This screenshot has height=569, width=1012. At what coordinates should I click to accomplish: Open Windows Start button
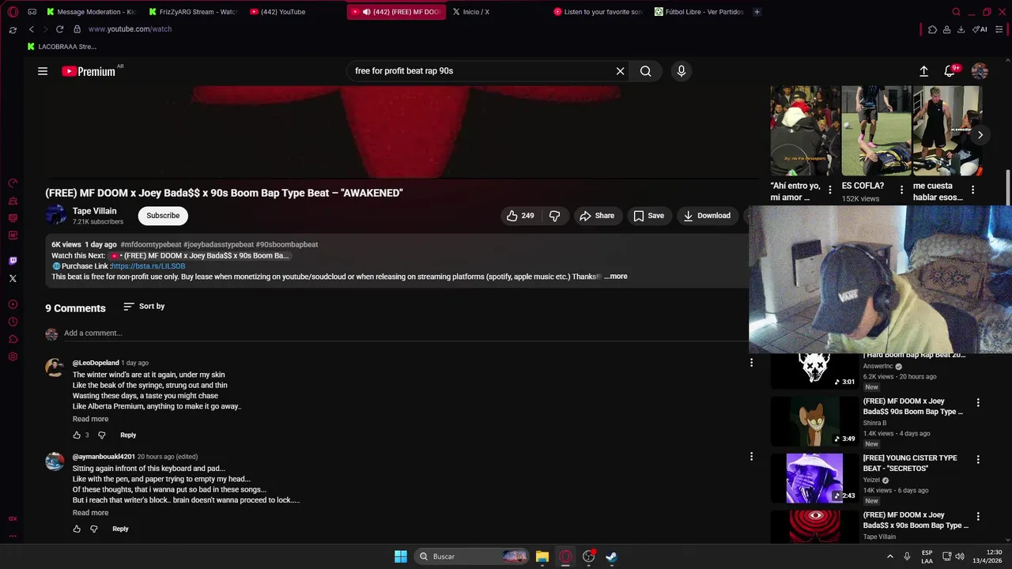(401, 556)
